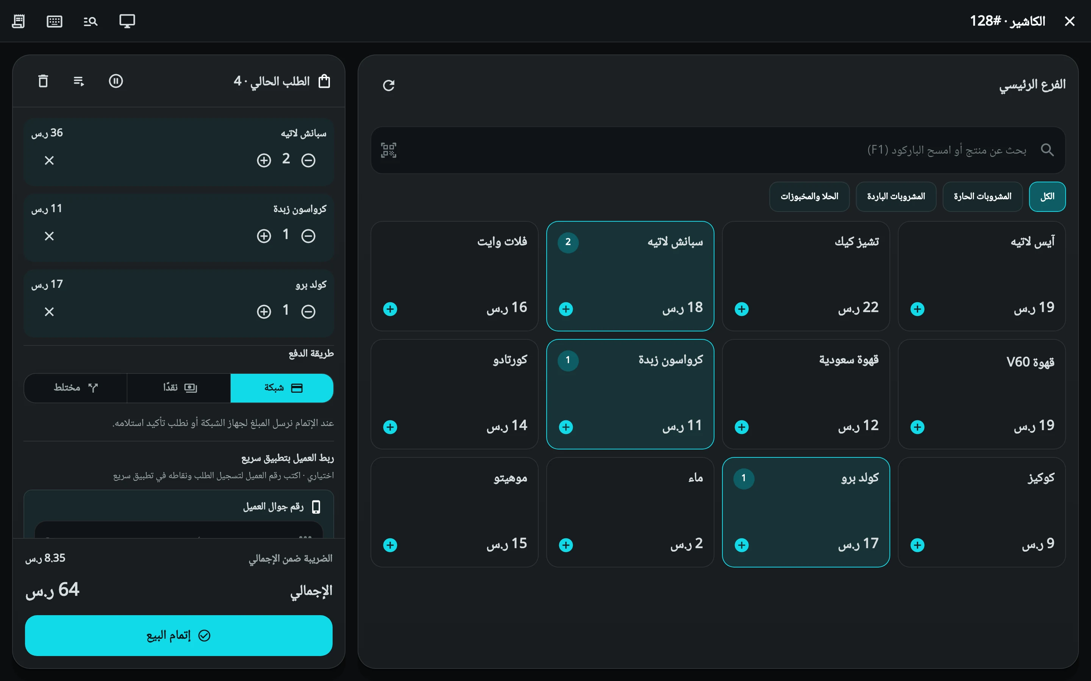Select شبكة card payment method
The width and height of the screenshot is (1091, 681).
(282, 388)
